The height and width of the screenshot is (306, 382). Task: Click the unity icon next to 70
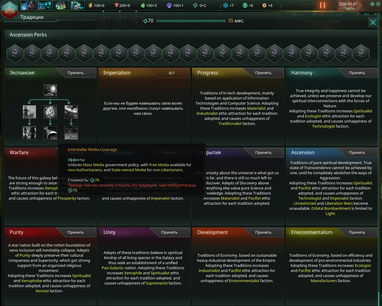point(146,21)
